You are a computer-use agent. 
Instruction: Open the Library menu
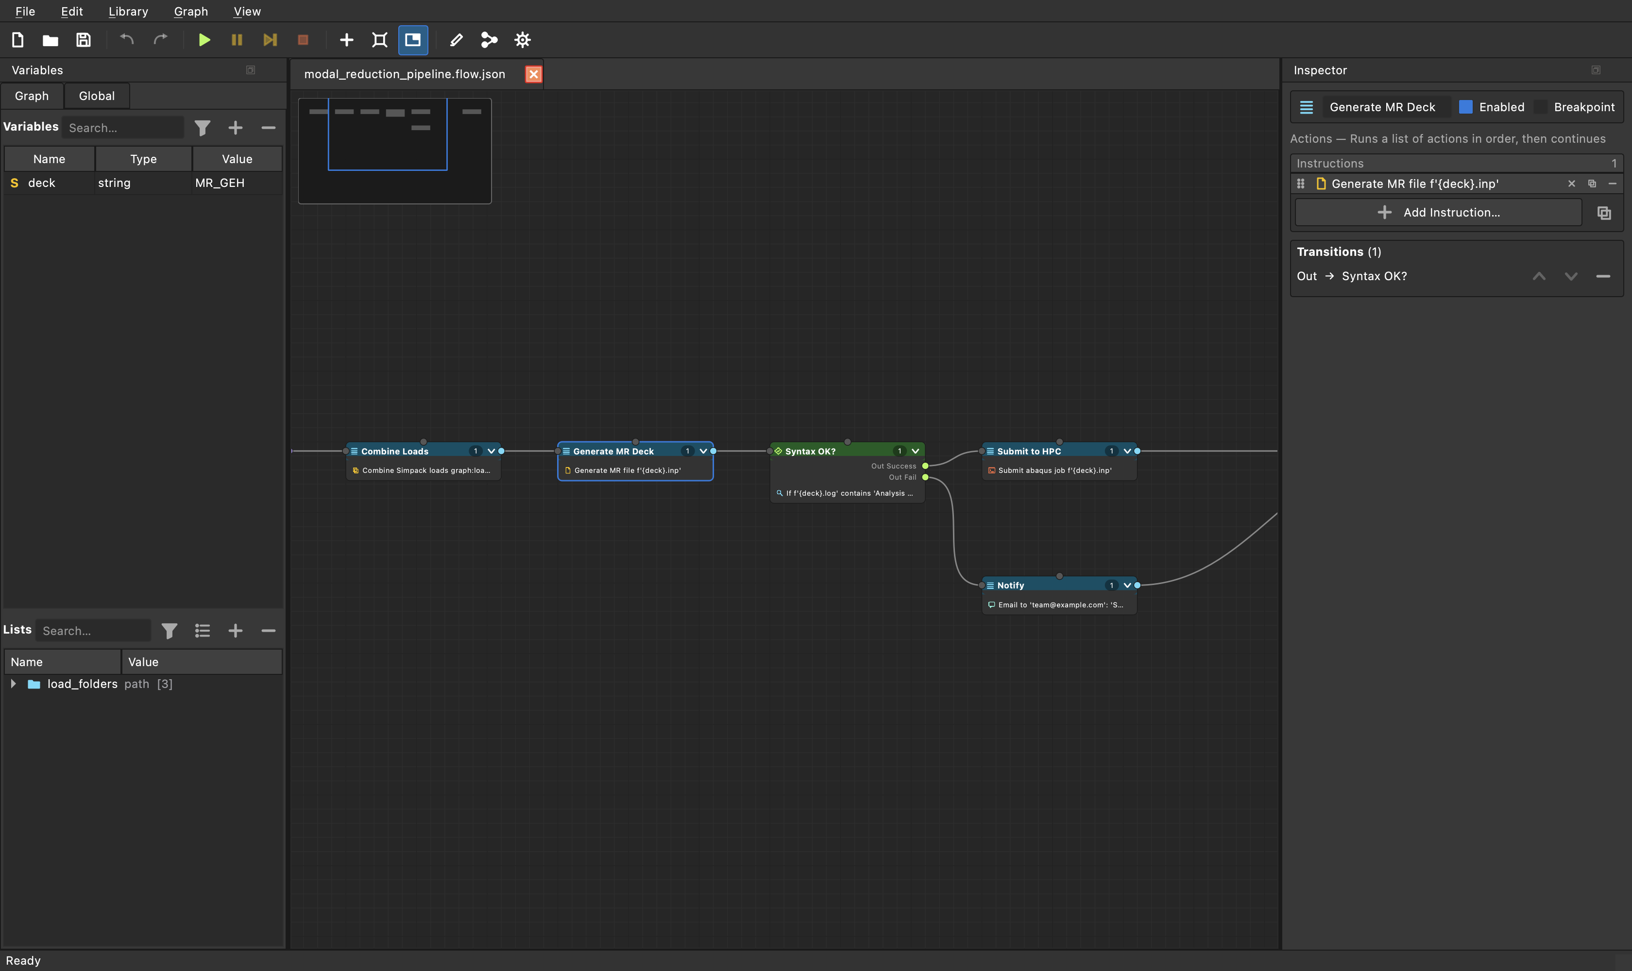[128, 11]
